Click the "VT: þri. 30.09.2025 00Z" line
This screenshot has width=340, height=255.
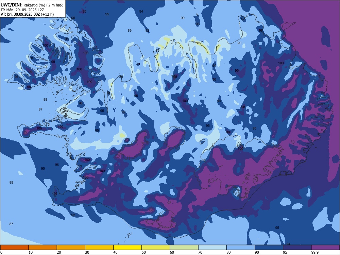click(x=20, y=14)
